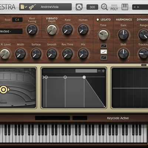Click the yellow instrument position marker in hall view
This screenshot has height=148, width=148.
[x=4, y=90]
